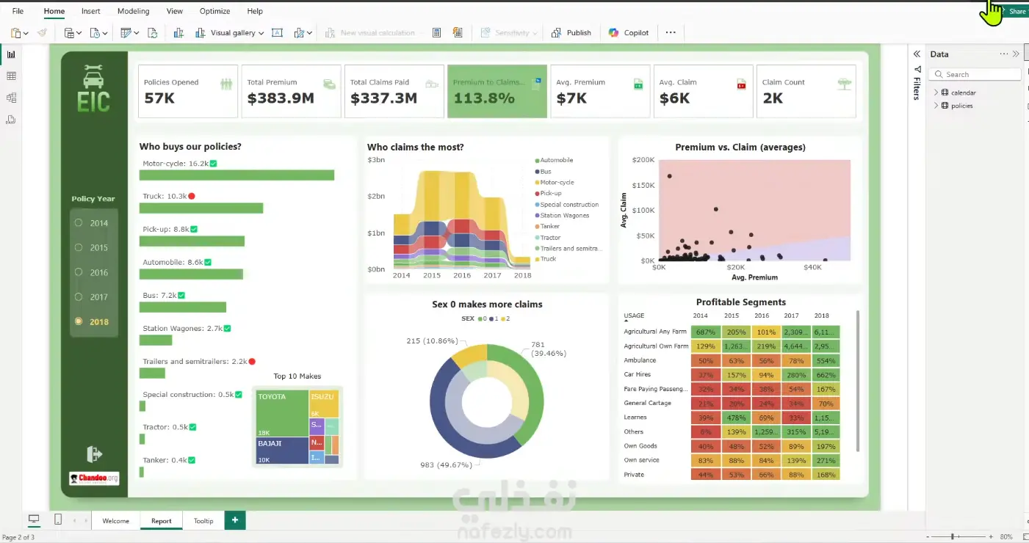The width and height of the screenshot is (1029, 543).
Task: Click the Publish icon in the ribbon
Action: coord(556,33)
